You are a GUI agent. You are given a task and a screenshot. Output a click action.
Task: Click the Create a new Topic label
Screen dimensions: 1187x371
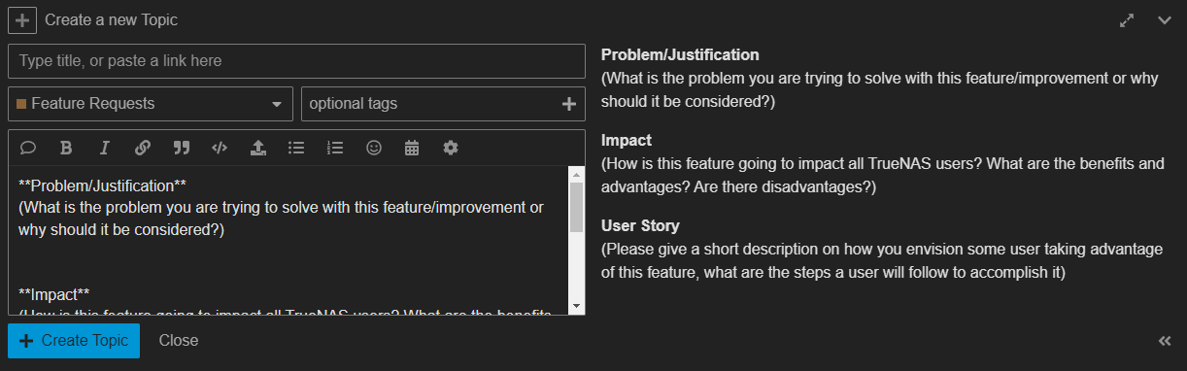[111, 19]
